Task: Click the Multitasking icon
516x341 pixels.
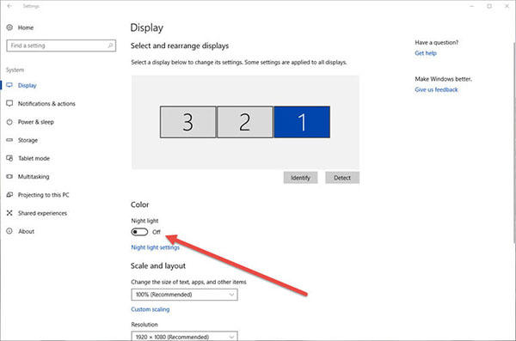Action: (9, 177)
